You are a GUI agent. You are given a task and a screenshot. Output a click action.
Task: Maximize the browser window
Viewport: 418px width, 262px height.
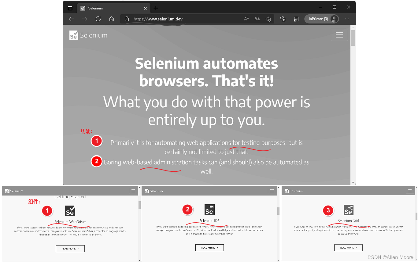tap(335, 7)
